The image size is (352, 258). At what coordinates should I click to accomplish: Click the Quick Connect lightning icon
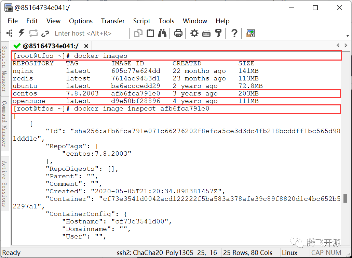21,33
